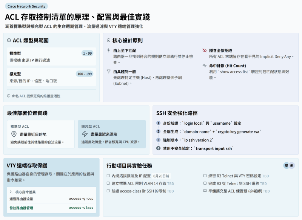302x220 pixels.
Task: Tick the 練習 R3 Telnet 與 VTY 密碼設定 checkbox
Action: click(x=205, y=176)
